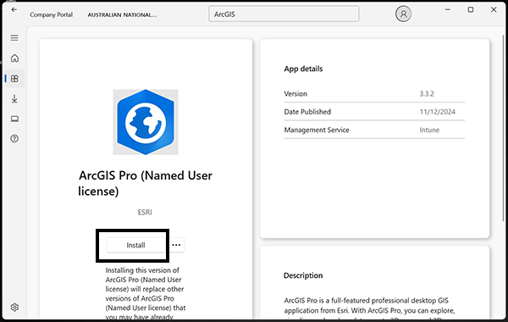
Task: Click the date value 11/12/2024
Action: [x=438, y=112]
